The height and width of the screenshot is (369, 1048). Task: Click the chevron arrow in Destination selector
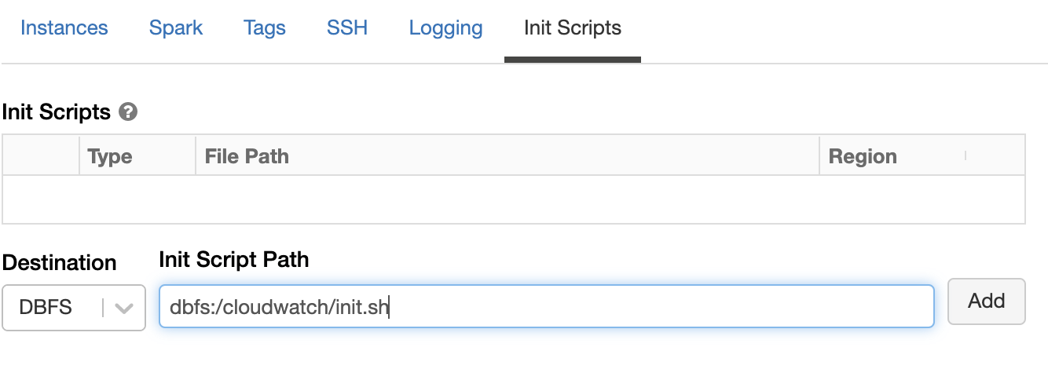[124, 309]
